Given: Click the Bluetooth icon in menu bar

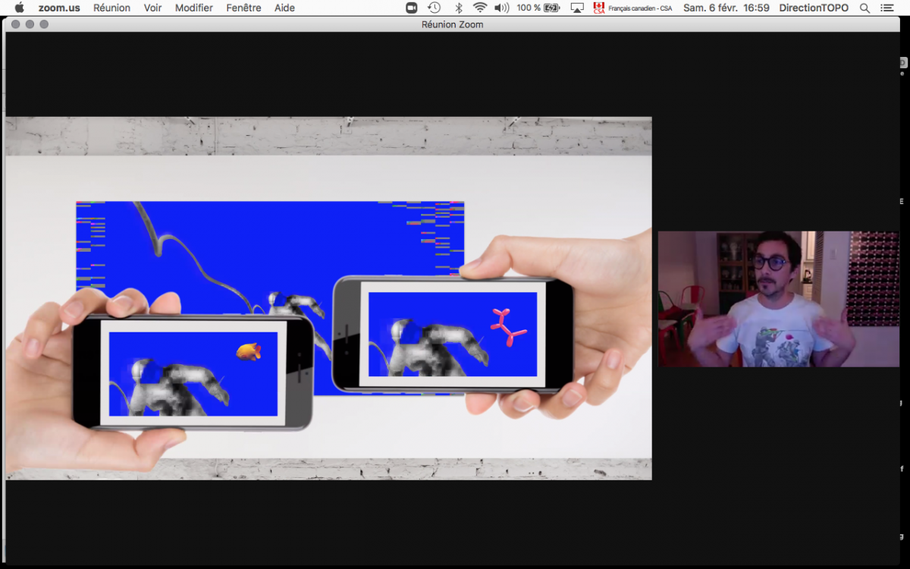Looking at the screenshot, I should (458, 8).
